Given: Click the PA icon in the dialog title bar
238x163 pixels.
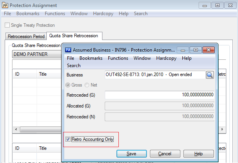Looking at the screenshot, I should coord(68,50).
